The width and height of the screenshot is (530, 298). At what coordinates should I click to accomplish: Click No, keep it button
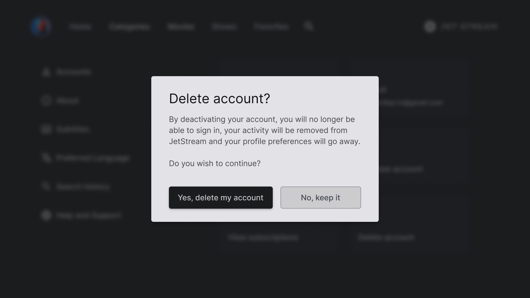320,198
